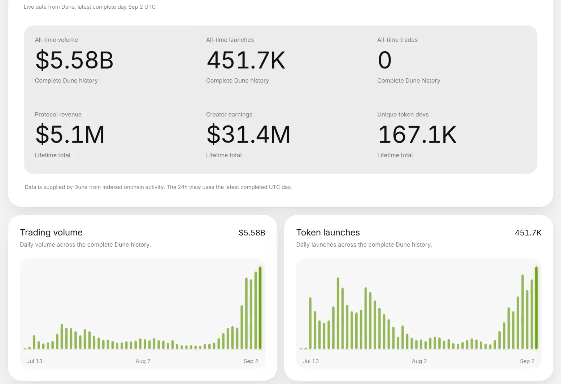561x384 pixels.
Task: Click the $5.58B all-time volume value
Action: click(74, 60)
